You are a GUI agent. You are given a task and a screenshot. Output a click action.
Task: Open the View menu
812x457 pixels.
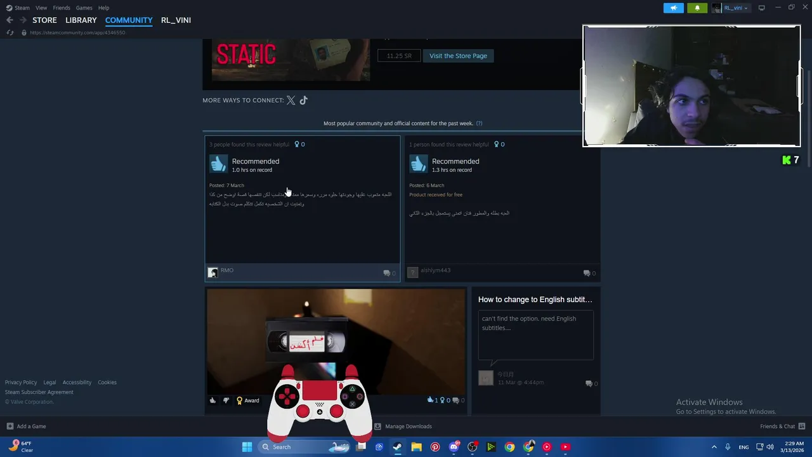(x=41, y=8)
